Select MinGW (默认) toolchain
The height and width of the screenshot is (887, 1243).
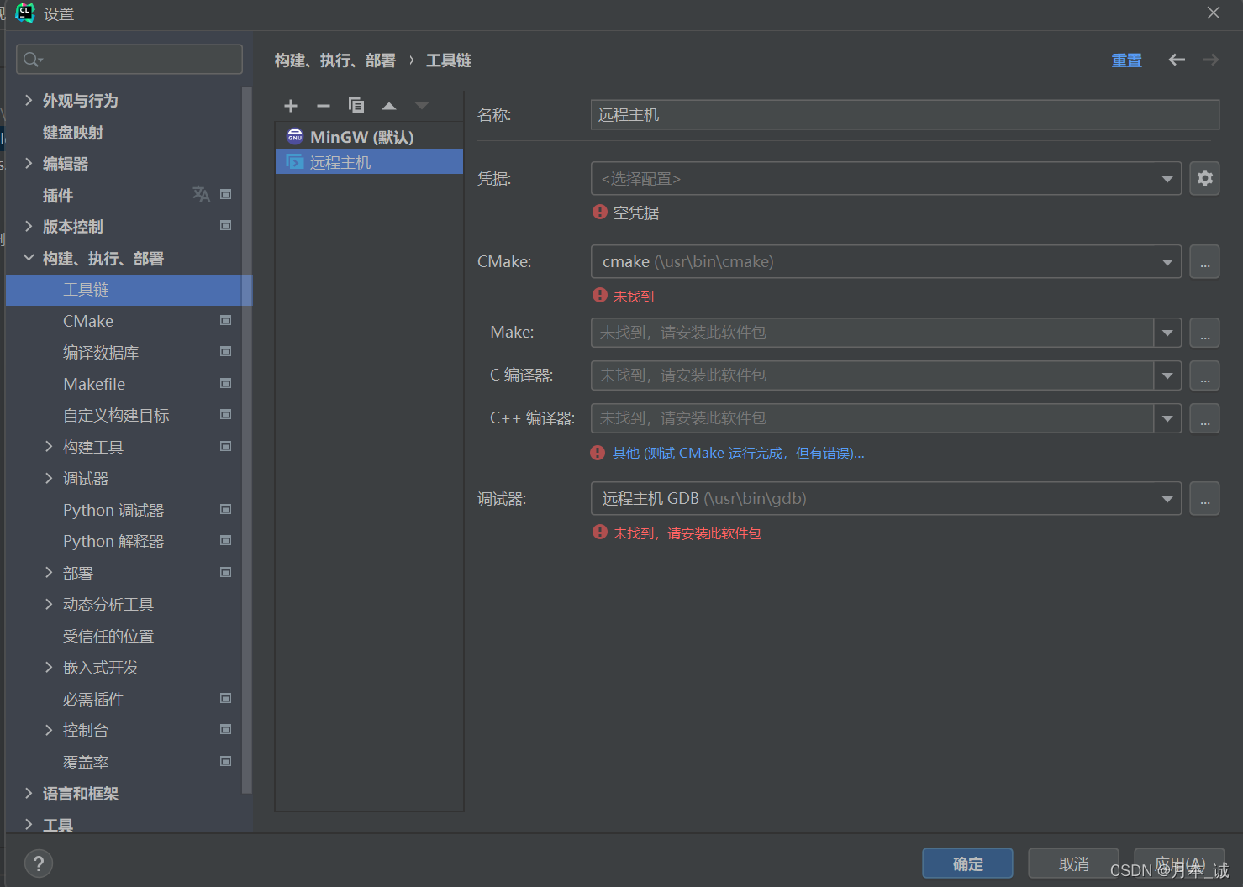pyautogui.click(x=369, y=137)
